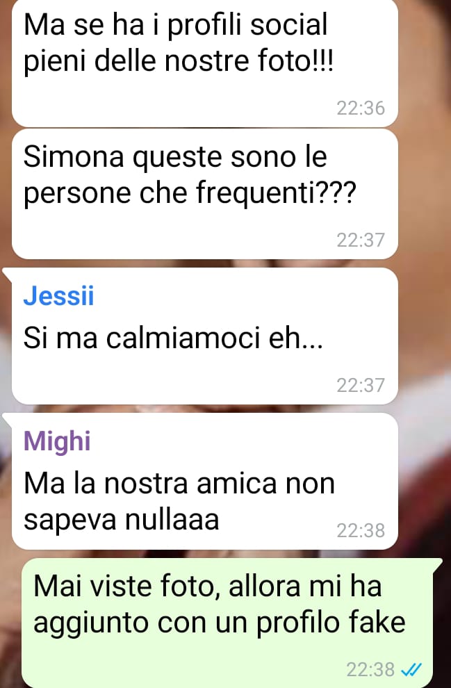Tap the name 'Simona' in the message
This screenshot has height=688, width=451.
tap(74, 156)
